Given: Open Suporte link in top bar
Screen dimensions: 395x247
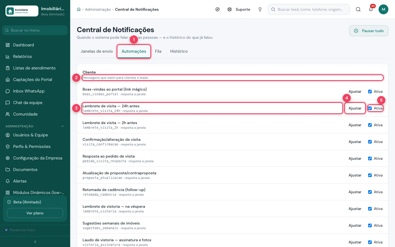Looking at the screenshot, I should [239, 9].
